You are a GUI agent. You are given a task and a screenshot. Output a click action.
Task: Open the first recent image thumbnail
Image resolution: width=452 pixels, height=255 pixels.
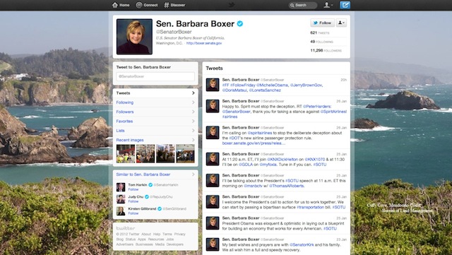tap(126, 154)
